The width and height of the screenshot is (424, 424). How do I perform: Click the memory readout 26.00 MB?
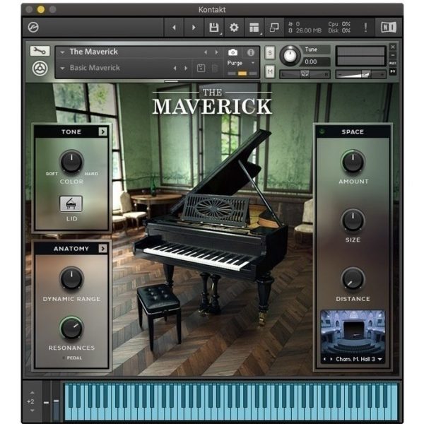[x=309, y=30]
